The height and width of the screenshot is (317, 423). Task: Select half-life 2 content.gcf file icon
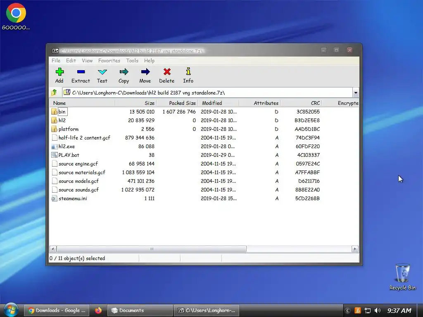coord(54,138)
